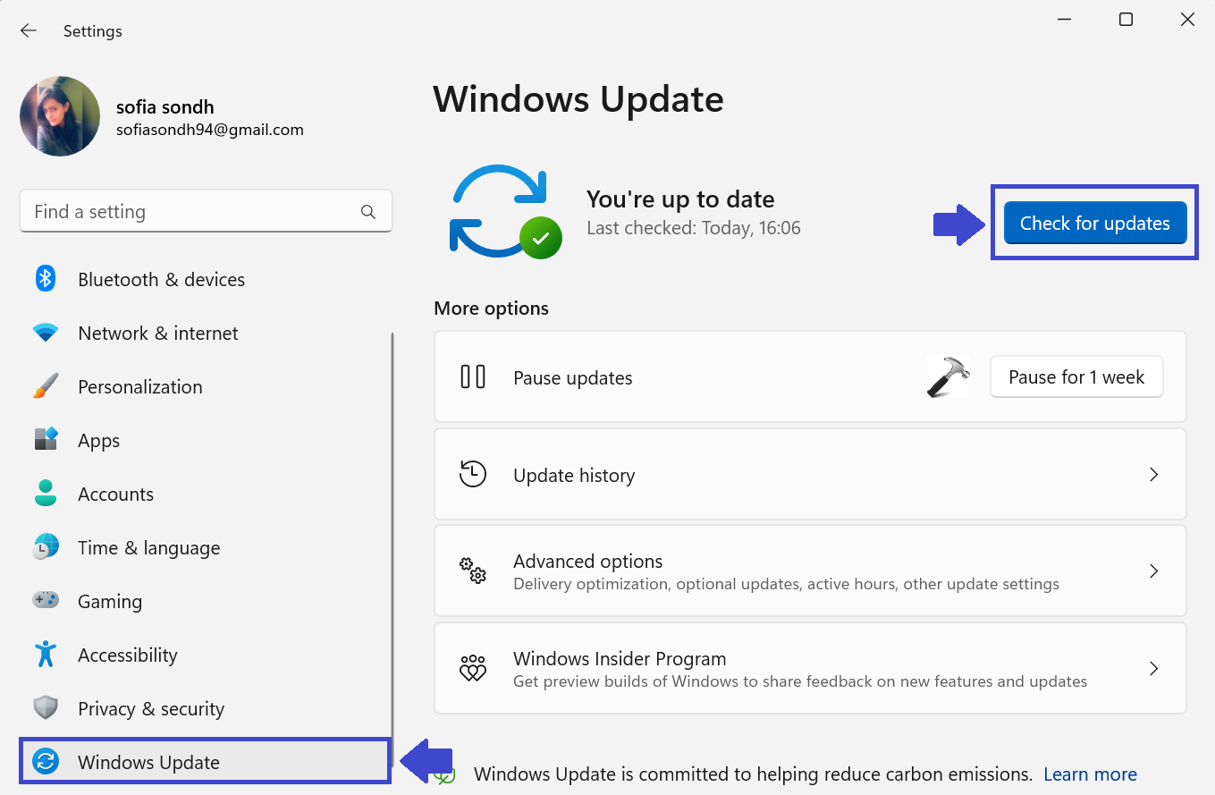Open Update history chevron
The width and height of the screenshot is (1215, 795).
(x=1153, y=475)
